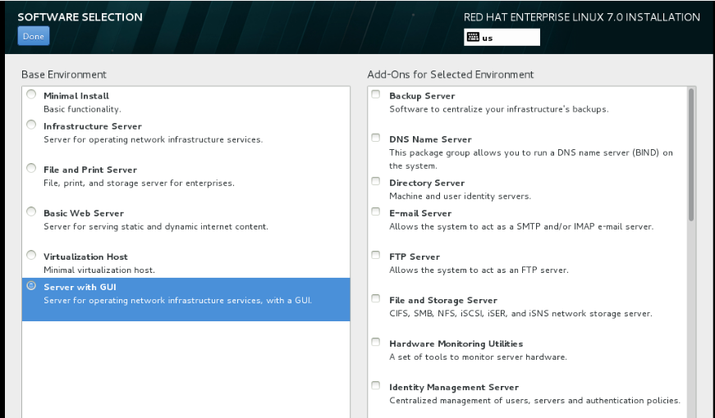This screenshot has height=418, width=715.
Task: Click 'E-mail Server' label text
Action: pyautogui.click(x=420, y=214)
